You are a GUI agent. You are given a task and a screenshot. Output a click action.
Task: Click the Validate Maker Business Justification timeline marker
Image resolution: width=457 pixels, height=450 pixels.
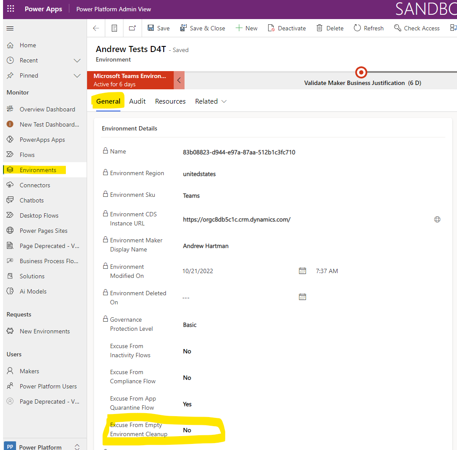(x=361, y=72)
